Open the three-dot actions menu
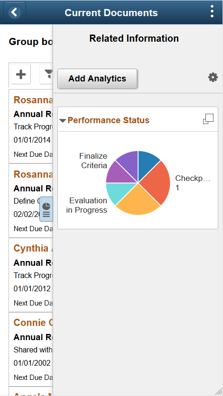This screenshot has width=223, height=396. [212, 11]
